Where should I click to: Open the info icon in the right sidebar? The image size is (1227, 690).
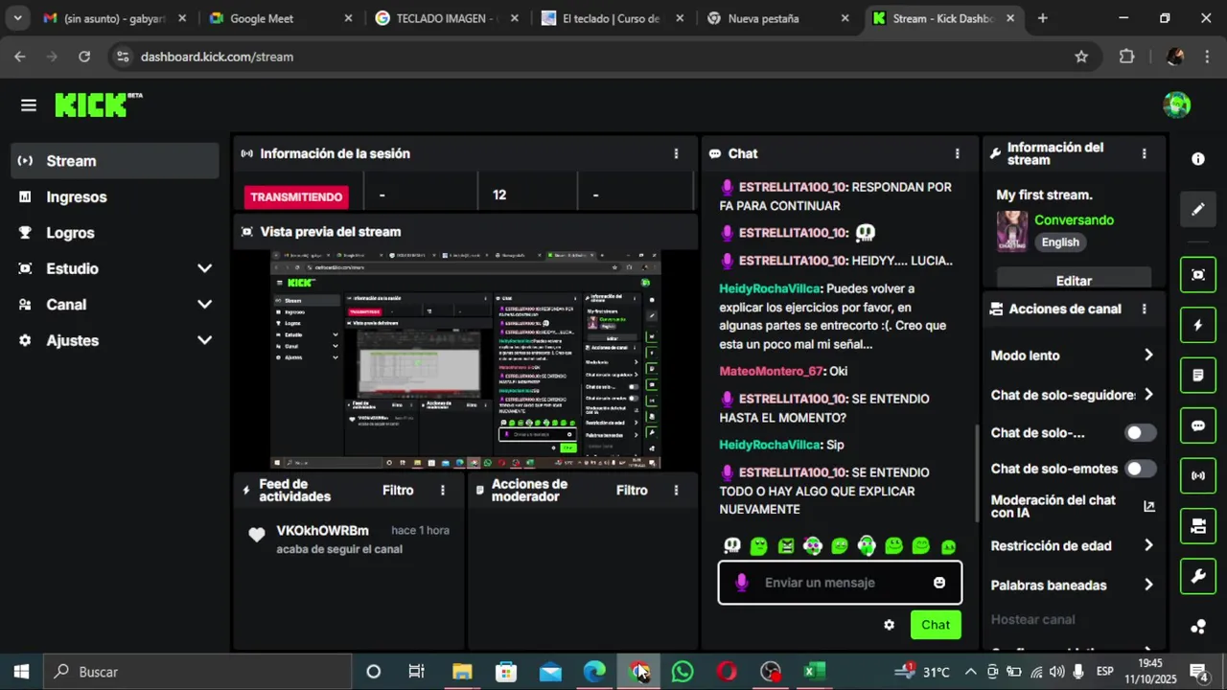(1198, 159)
